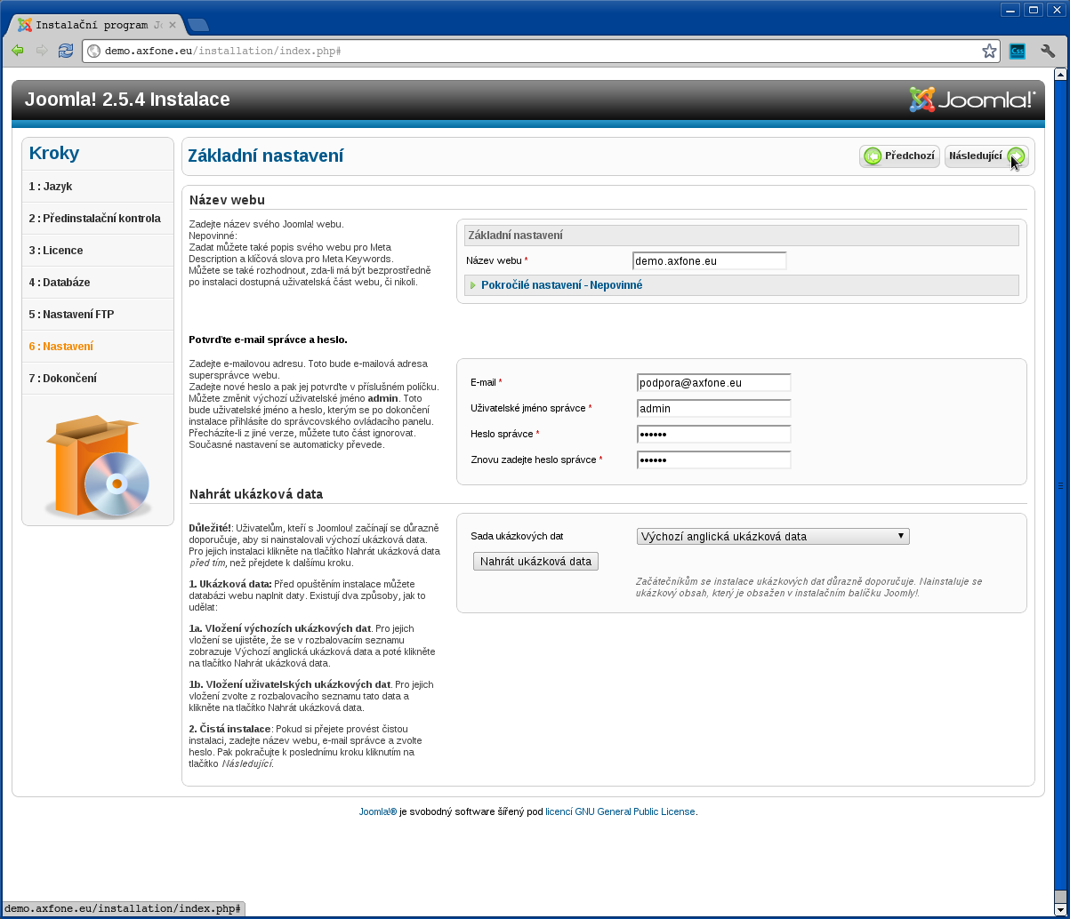Open the Sada ukázkových dat dropdown
This screenshot has height=919, width=1070.
point(773,537)
